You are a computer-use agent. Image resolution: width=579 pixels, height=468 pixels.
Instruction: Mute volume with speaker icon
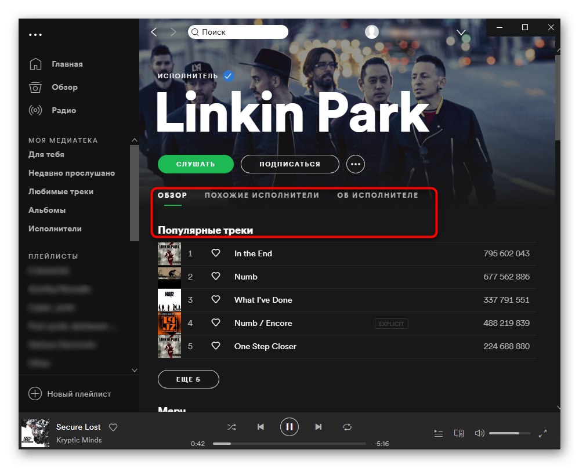(479, 433)
